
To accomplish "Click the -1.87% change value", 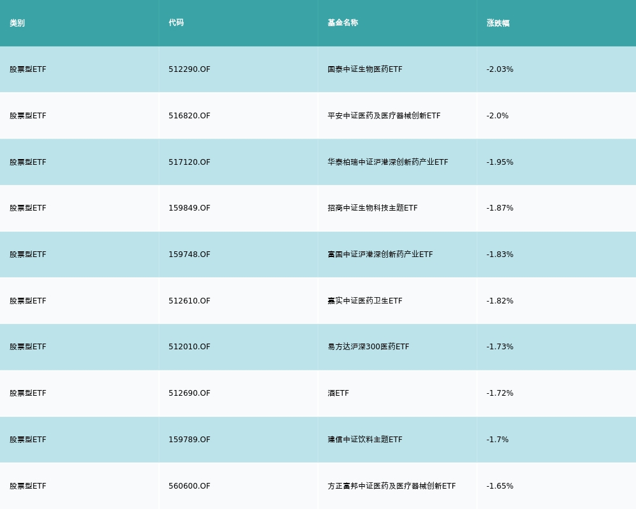I will (x=500, y=208).
